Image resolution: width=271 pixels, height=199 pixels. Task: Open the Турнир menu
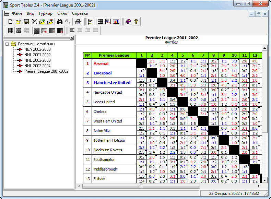click(x=46, y=13)
